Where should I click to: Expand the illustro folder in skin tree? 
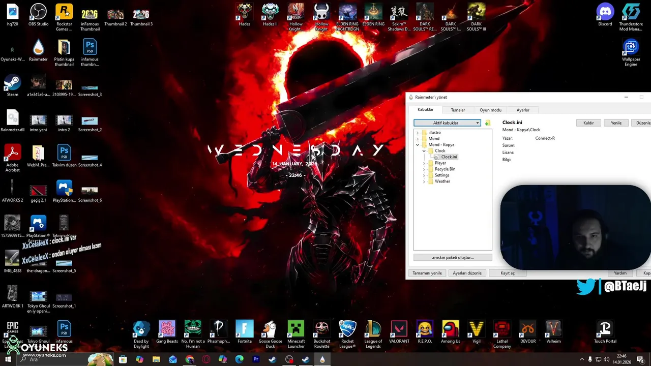(x=418, y=133)
